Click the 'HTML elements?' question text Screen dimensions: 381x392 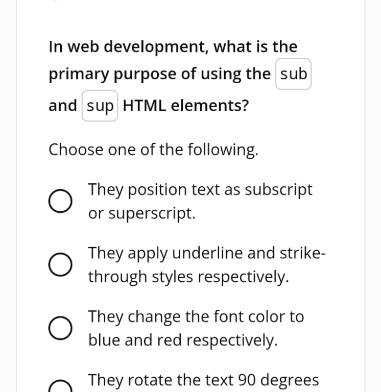(186, 106)
